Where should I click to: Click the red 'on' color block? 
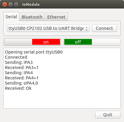tap(46, 42)
